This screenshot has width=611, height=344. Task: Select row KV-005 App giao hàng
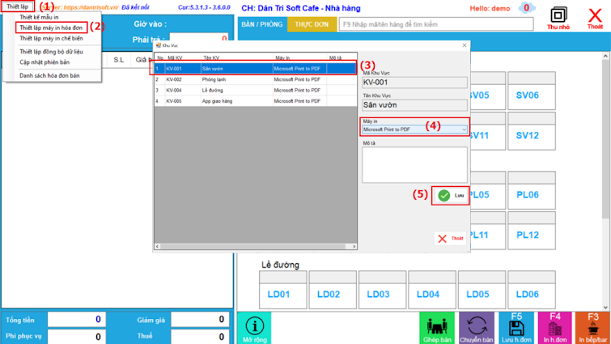pyautogui.click(x=256, y=101)
